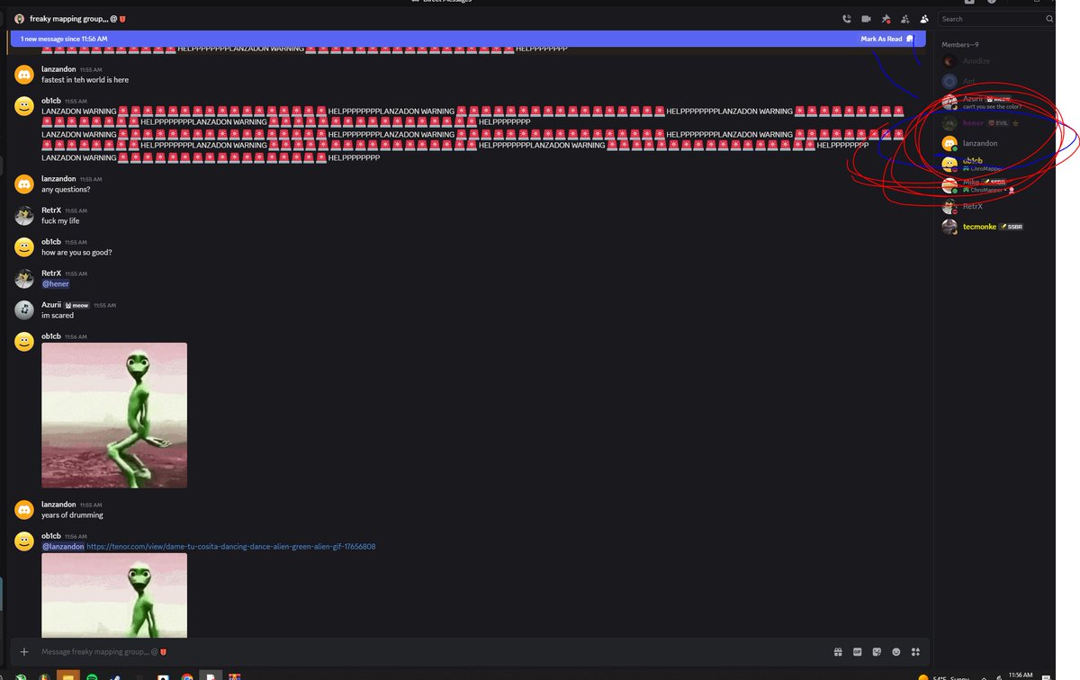Click the taskbar clock showing 11:56 AM
The width and height of the screenshot is (1080, 680).
[x=1021, y=675]
